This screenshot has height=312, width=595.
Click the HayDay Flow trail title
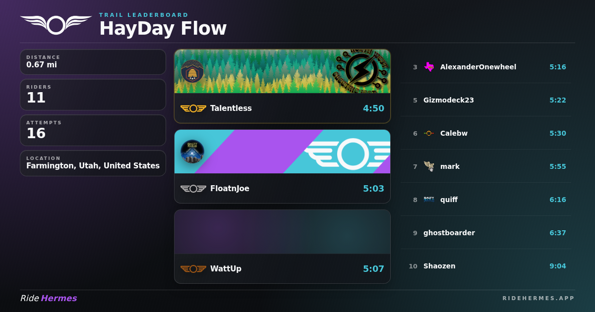[163, 29]
